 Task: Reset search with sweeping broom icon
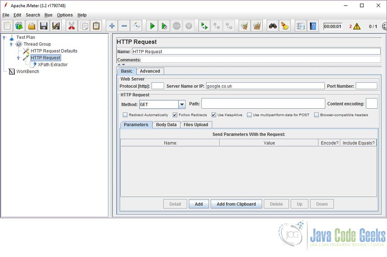285,26
